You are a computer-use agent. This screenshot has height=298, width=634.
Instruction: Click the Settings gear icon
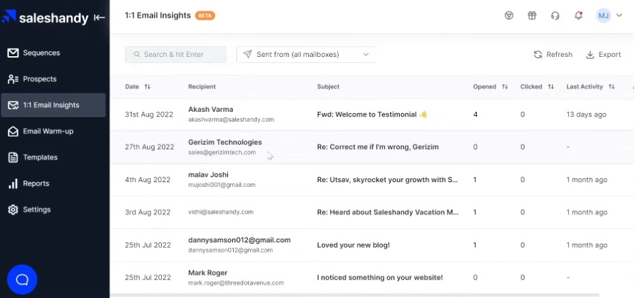[x=13, y=209]
